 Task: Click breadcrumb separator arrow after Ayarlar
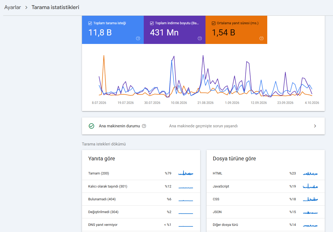tap(26, 7)
